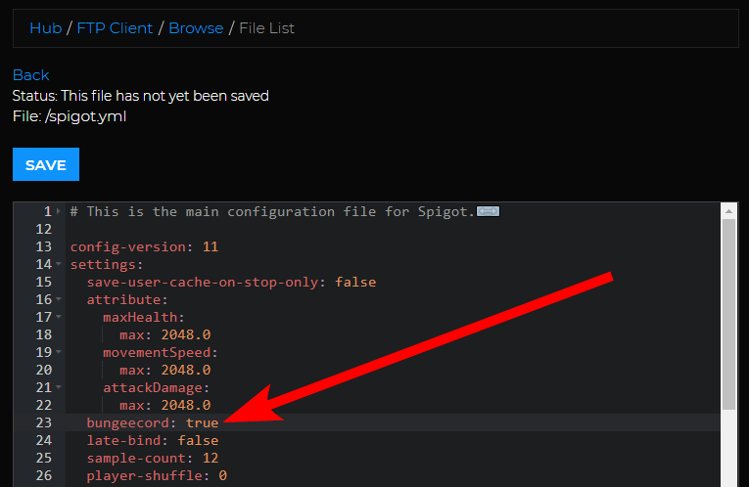The width and height of the screenshot is (749, 487).
Task: Click the 'settings:' key text
Action: click(x=107, y=264)
